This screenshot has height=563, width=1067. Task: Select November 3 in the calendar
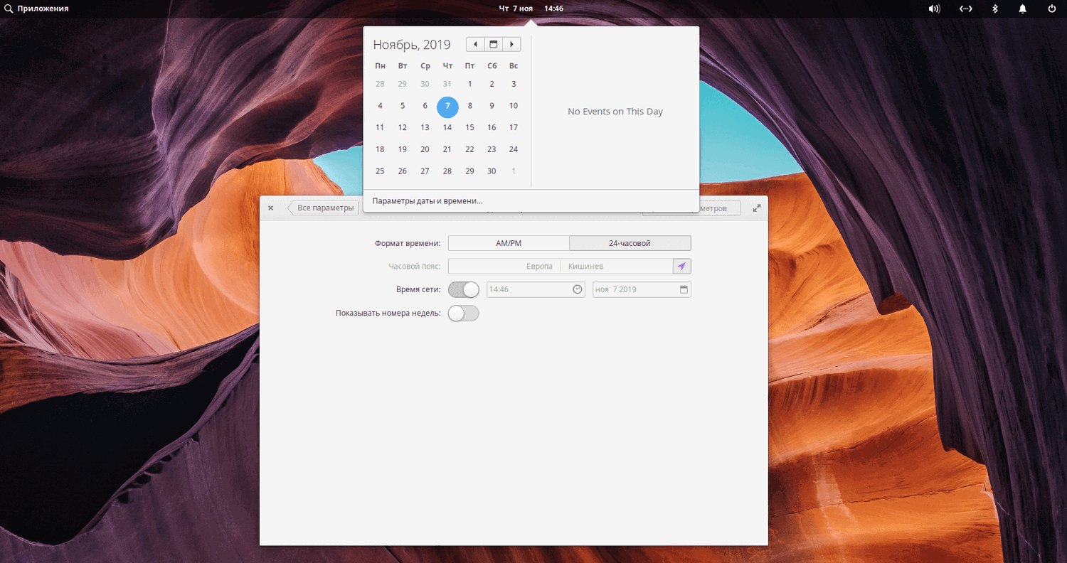pyautogui.click(x=514, y=84)
